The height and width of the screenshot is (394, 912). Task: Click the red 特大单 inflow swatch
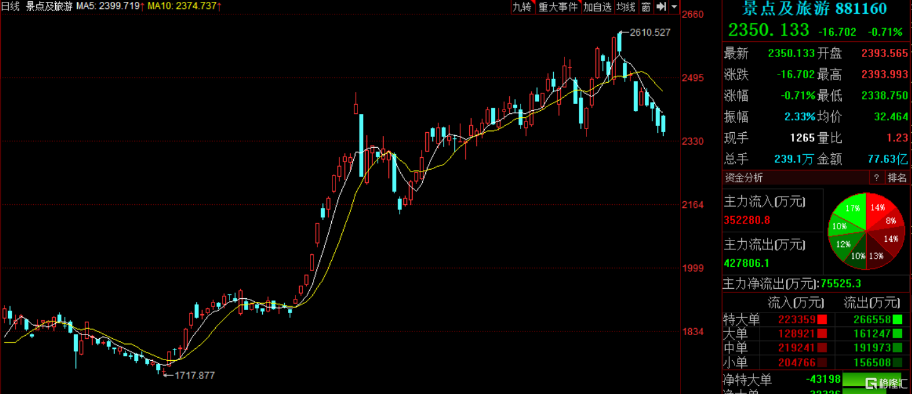pyautogui.click(x=822, y=320)
